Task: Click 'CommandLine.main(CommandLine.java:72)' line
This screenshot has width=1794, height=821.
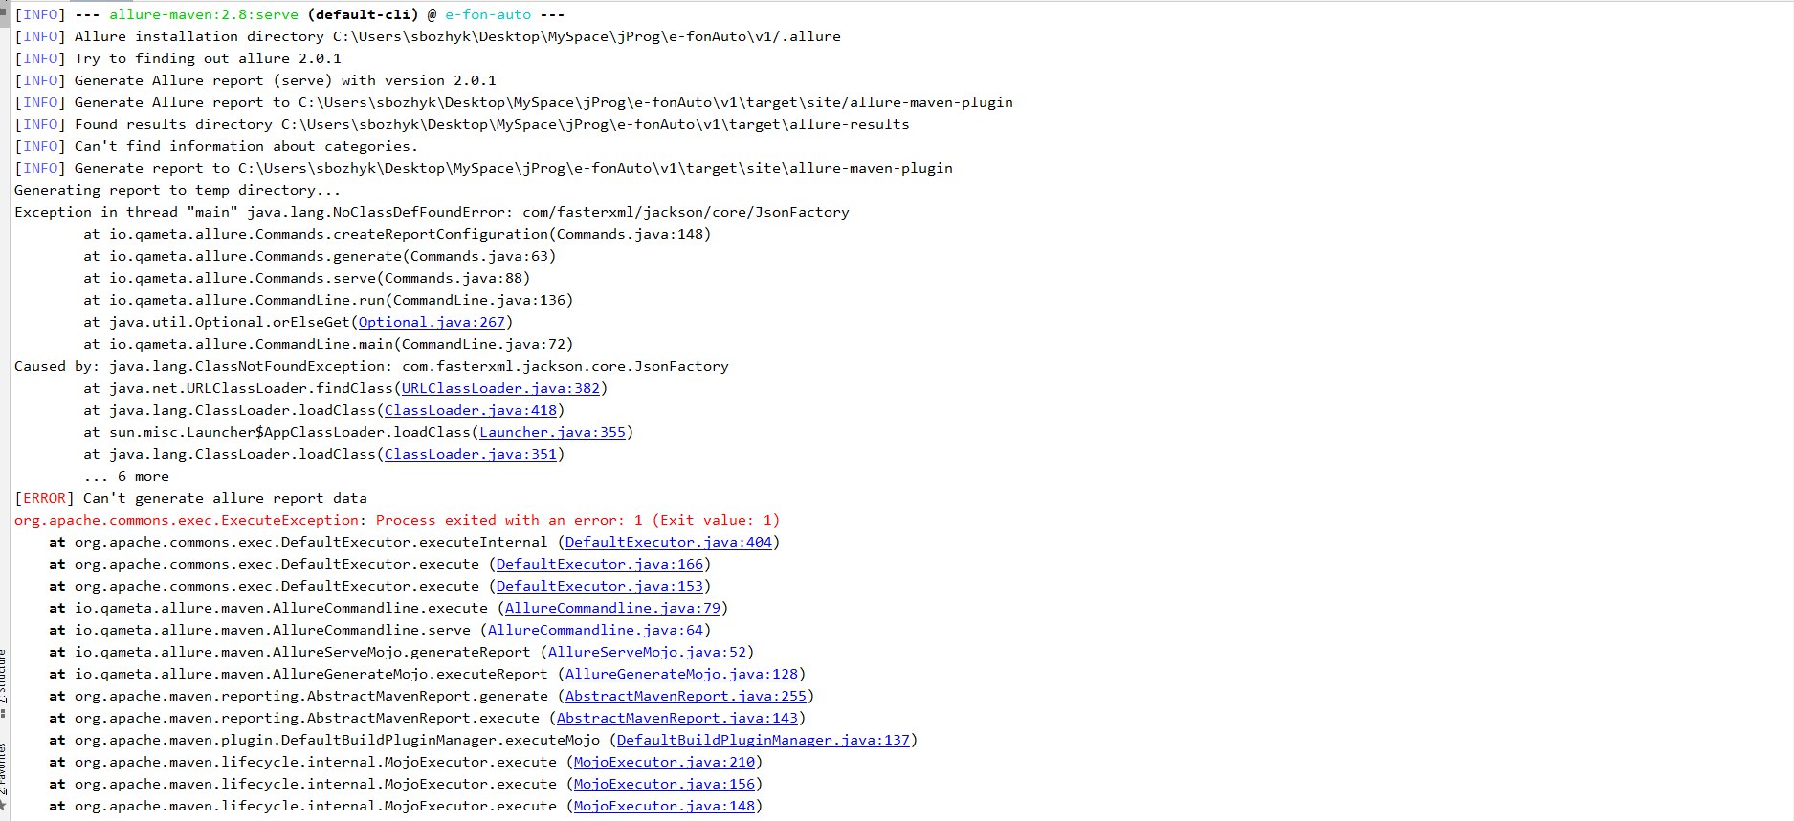Action: pyautogui.click(x=328, y=344)
